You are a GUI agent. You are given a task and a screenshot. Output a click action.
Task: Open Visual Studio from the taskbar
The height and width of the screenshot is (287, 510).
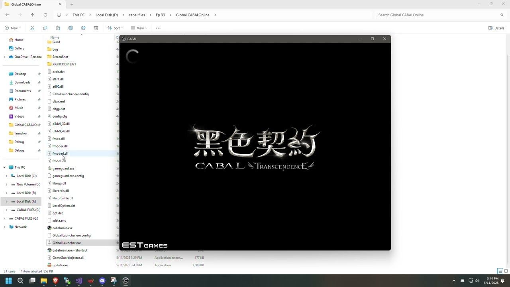[79, 281]
